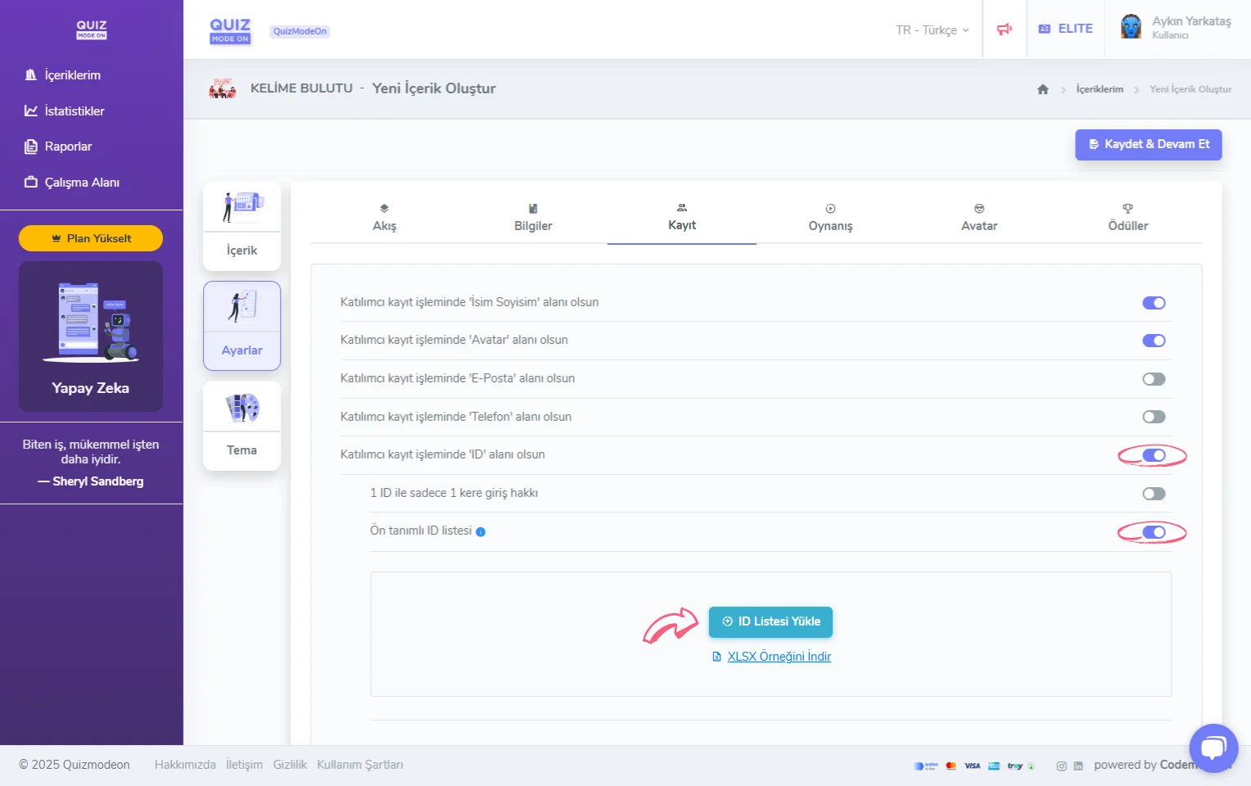Download the XLSX Örneğini İndir sample
Viewport: 1251px width, 786px height.
coord(779,657)
